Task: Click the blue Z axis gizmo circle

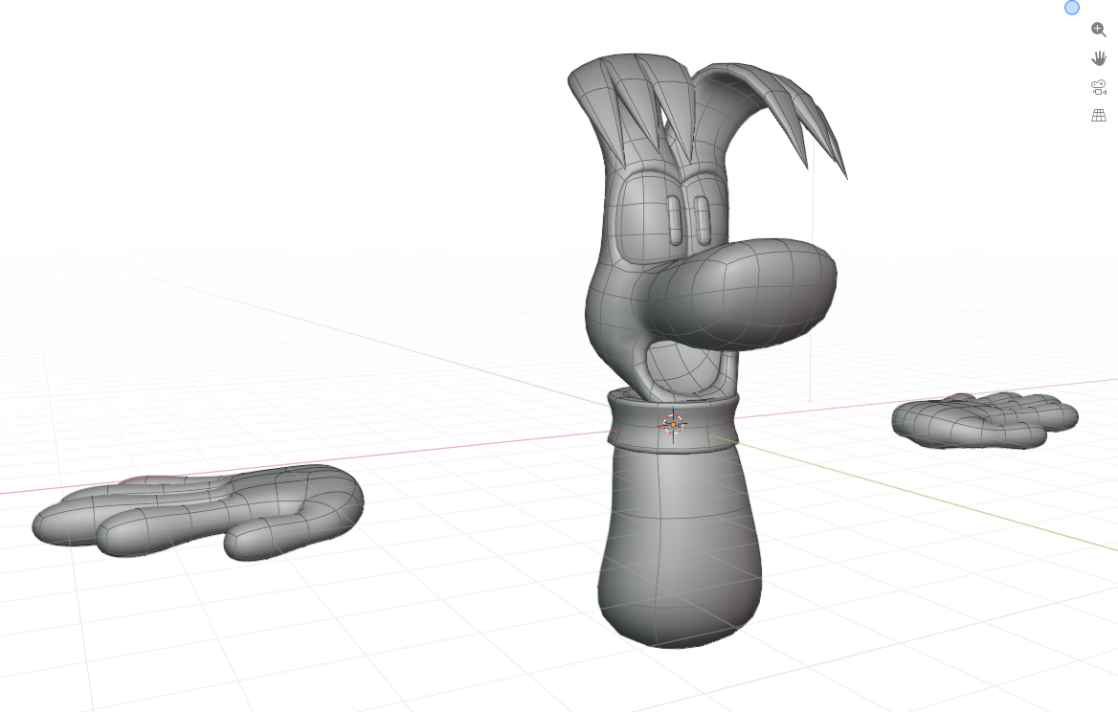Action: coord(1072,8)
